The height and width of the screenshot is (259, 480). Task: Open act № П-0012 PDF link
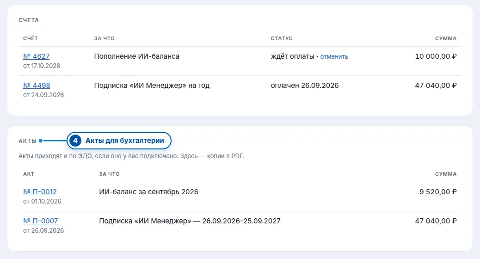point(40,191)
